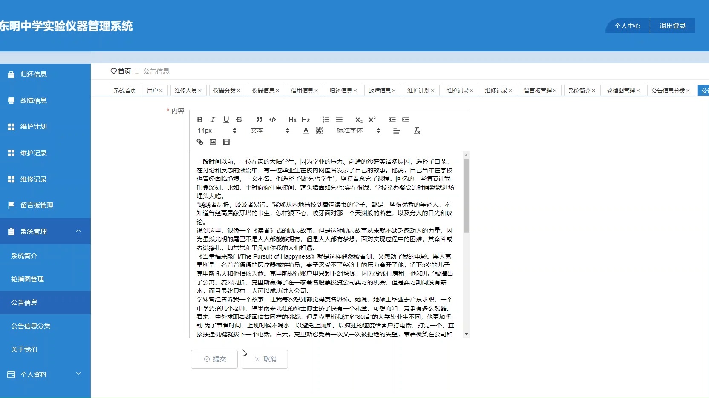Open text color picker

pos(306,131)
